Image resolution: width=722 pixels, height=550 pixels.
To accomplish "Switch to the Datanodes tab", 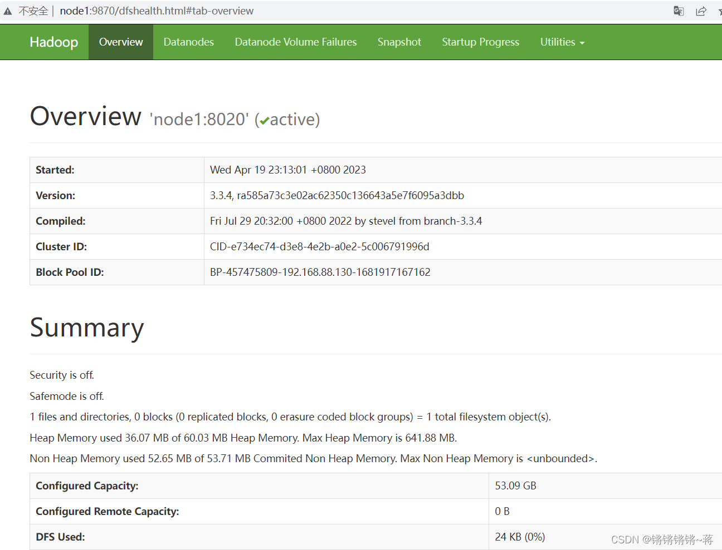I will click(x=189, y=42).
